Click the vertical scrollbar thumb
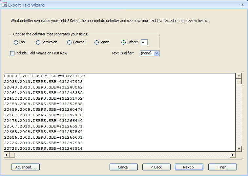The height and width of the screenshot is (176, 248). click(x=239, y=81)
